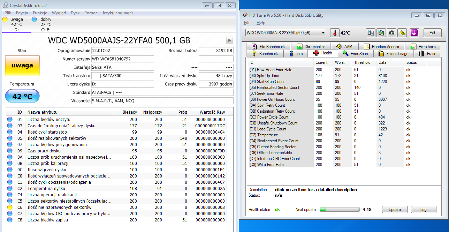
Task: Click status circle for attribute C7 row
Action: 10,214
